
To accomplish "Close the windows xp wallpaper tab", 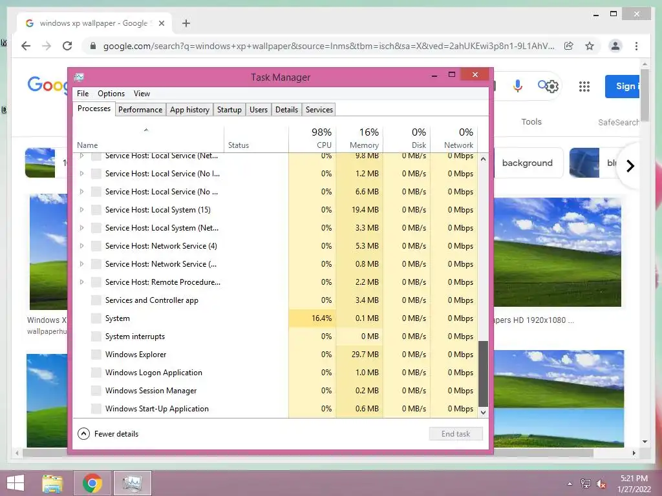I will [x=161, y=23].
